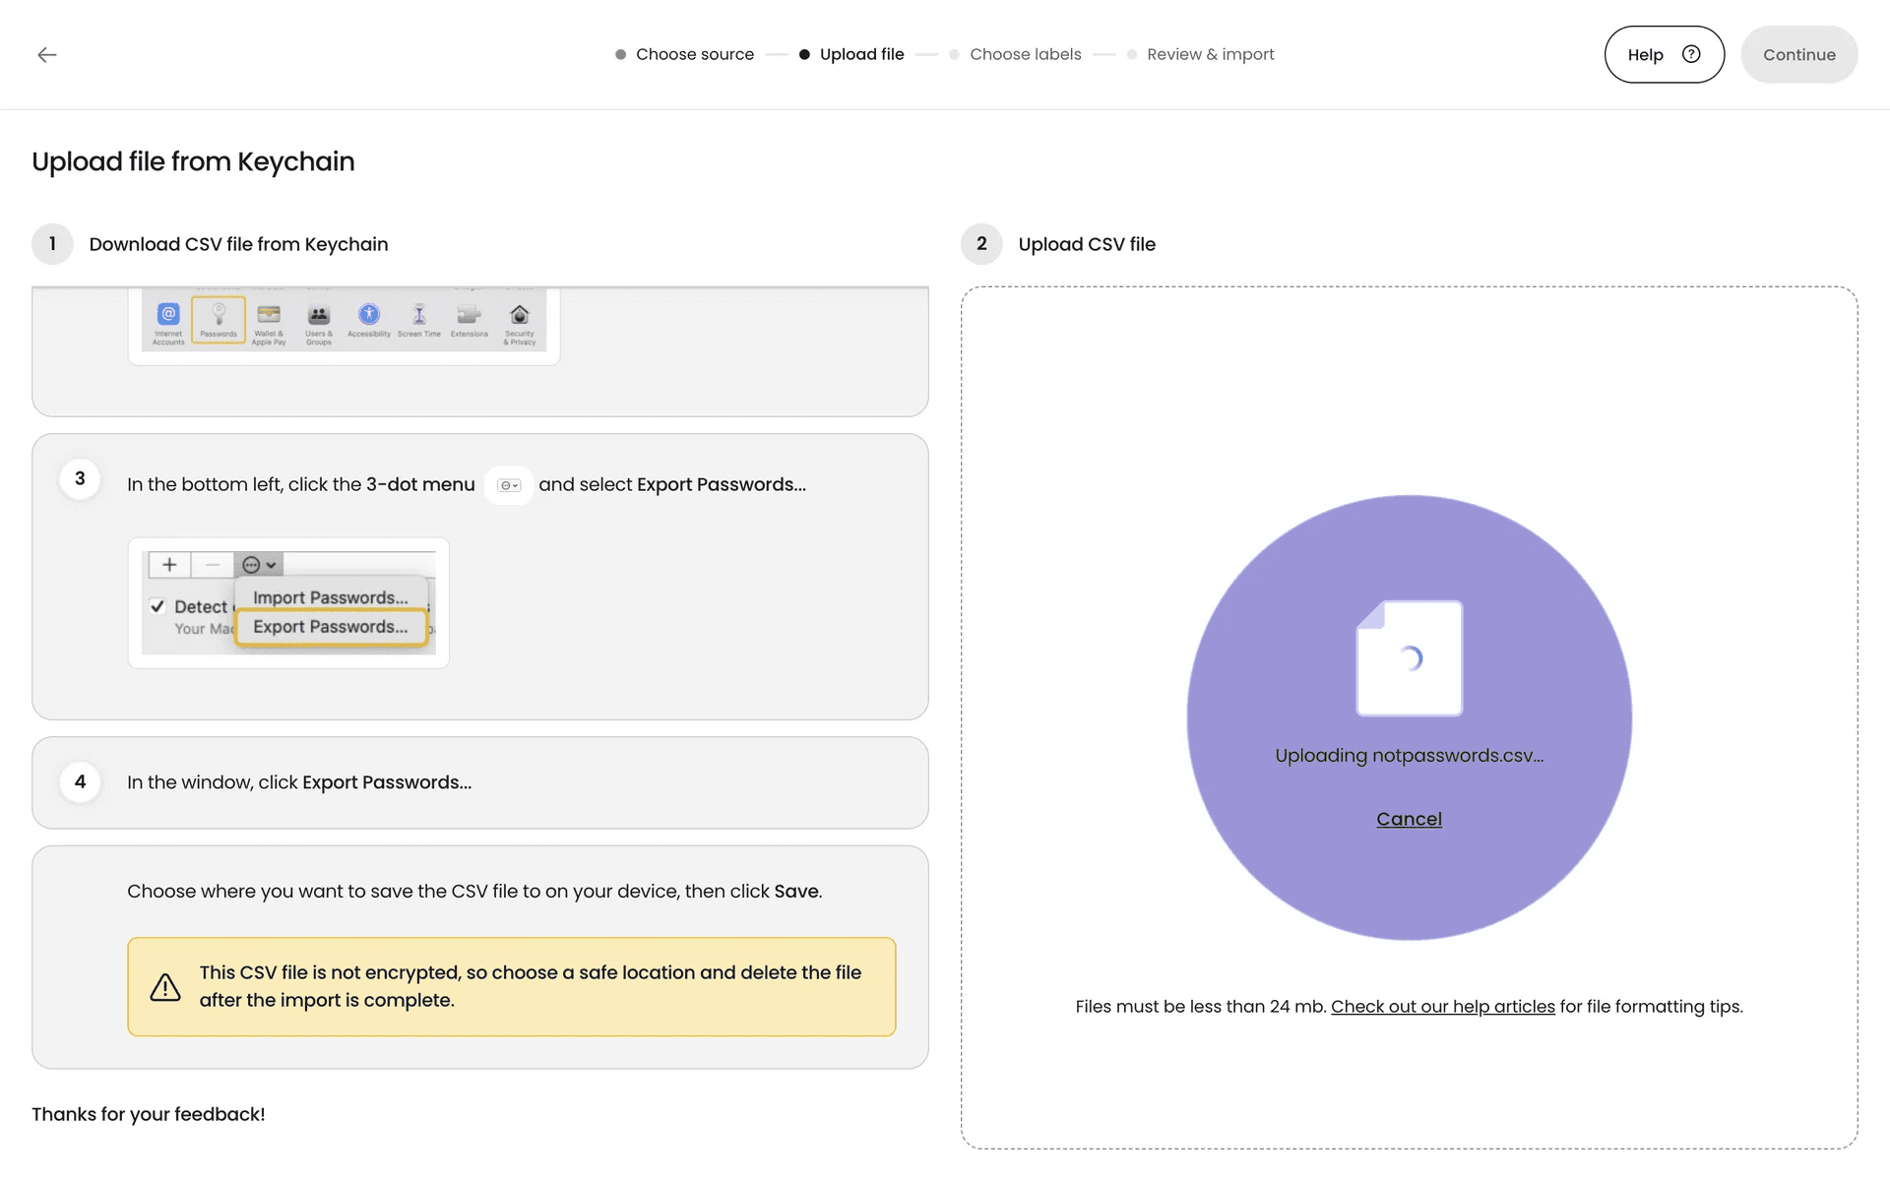Viewport: 1890px width, 1181px height.
Task: Open the help articles link
Action: (x=1442, y=1006)
